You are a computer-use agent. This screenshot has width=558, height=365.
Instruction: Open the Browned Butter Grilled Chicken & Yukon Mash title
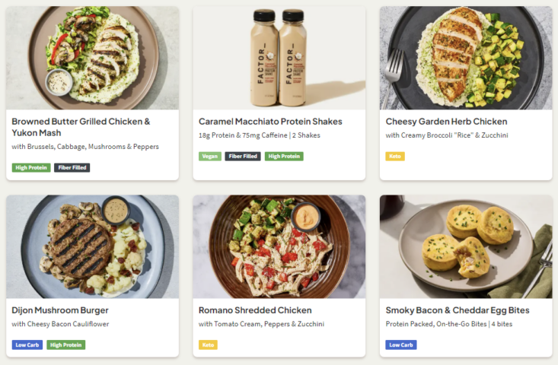tap(81, 127)
